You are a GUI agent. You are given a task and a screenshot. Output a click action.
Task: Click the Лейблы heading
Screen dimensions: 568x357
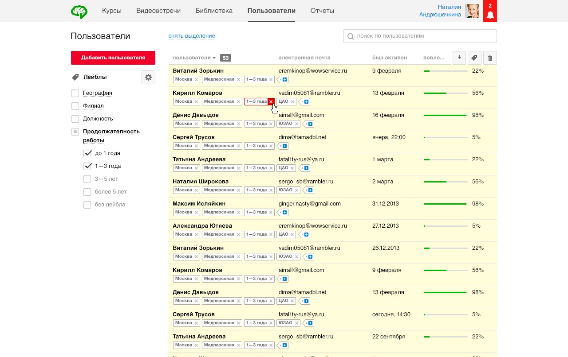95,77
